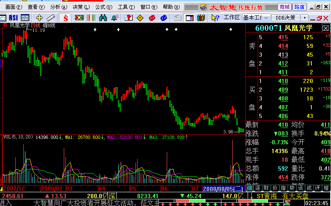331x206 pixels.
Task: Click the 大智慧 logo icon in title area
Action: [x=203, y=7]
